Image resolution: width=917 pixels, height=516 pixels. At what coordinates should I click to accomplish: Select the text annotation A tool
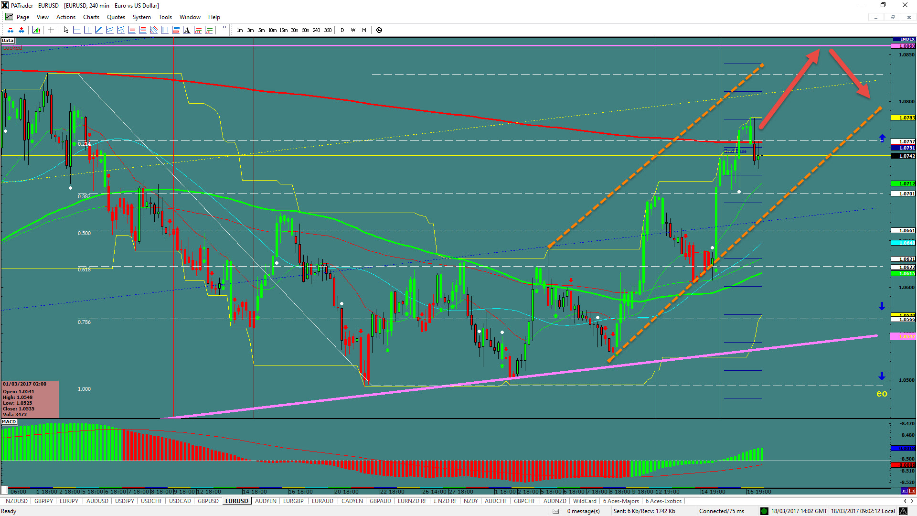pyautogui.click(x=186, y=30)
